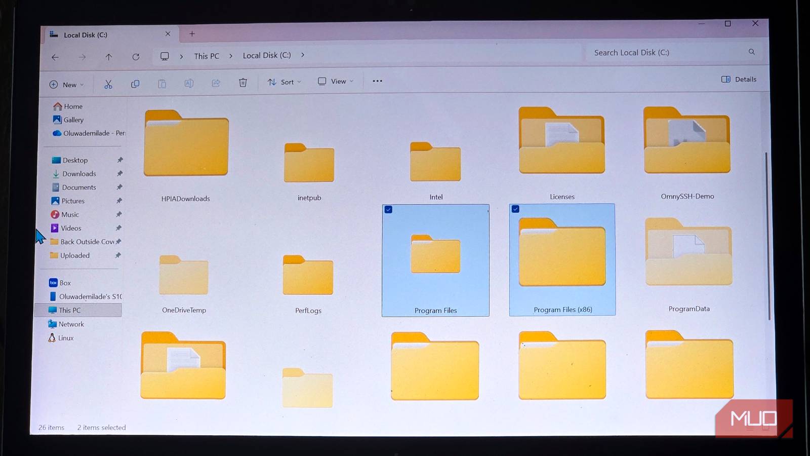
Task: Toggle the Details pane
Action: (739, 79)
